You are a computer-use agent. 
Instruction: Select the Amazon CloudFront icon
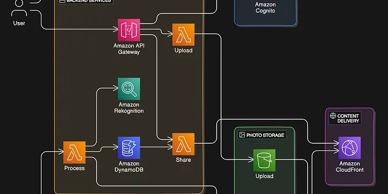point(349,148)
